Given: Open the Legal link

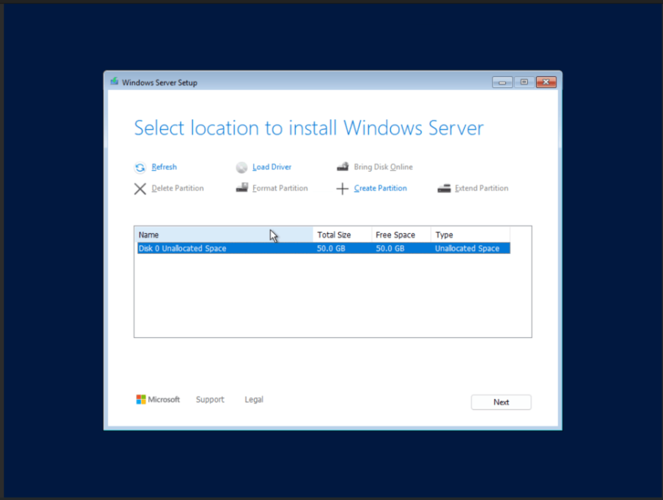Looking at the screenshot, I should [254, 400].
